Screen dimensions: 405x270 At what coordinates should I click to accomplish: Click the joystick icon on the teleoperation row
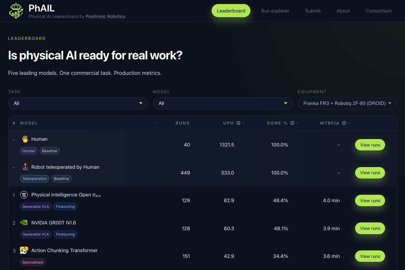(25, 167)
